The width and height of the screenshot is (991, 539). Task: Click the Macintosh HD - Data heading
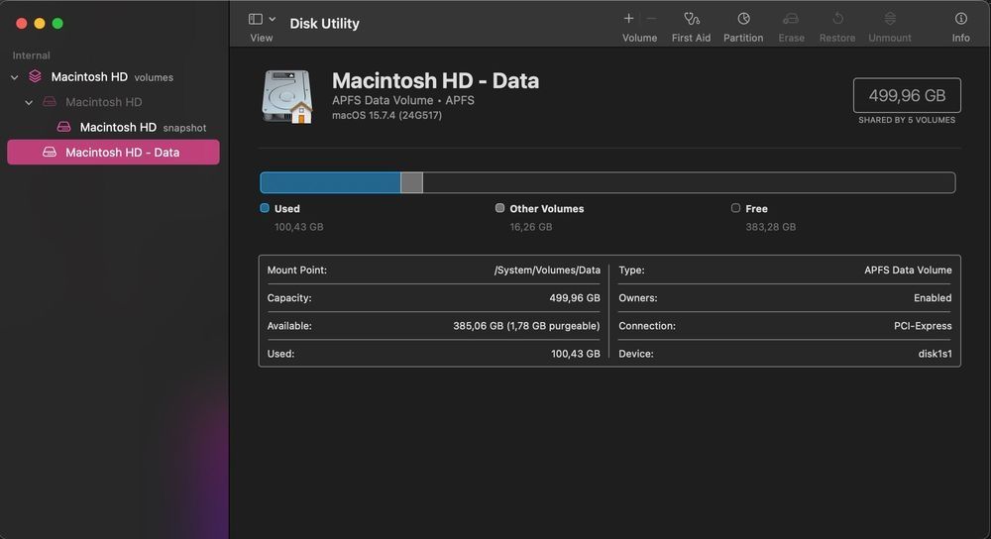[435, 81]
